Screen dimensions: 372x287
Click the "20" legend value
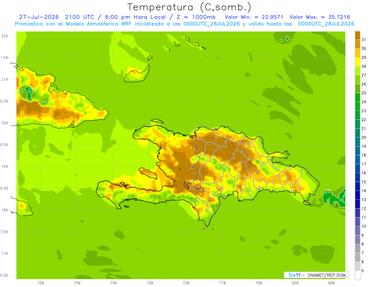364,137
